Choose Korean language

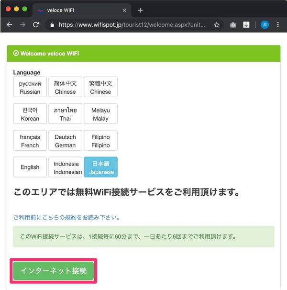pyautogui.click(x=30, y=113)
